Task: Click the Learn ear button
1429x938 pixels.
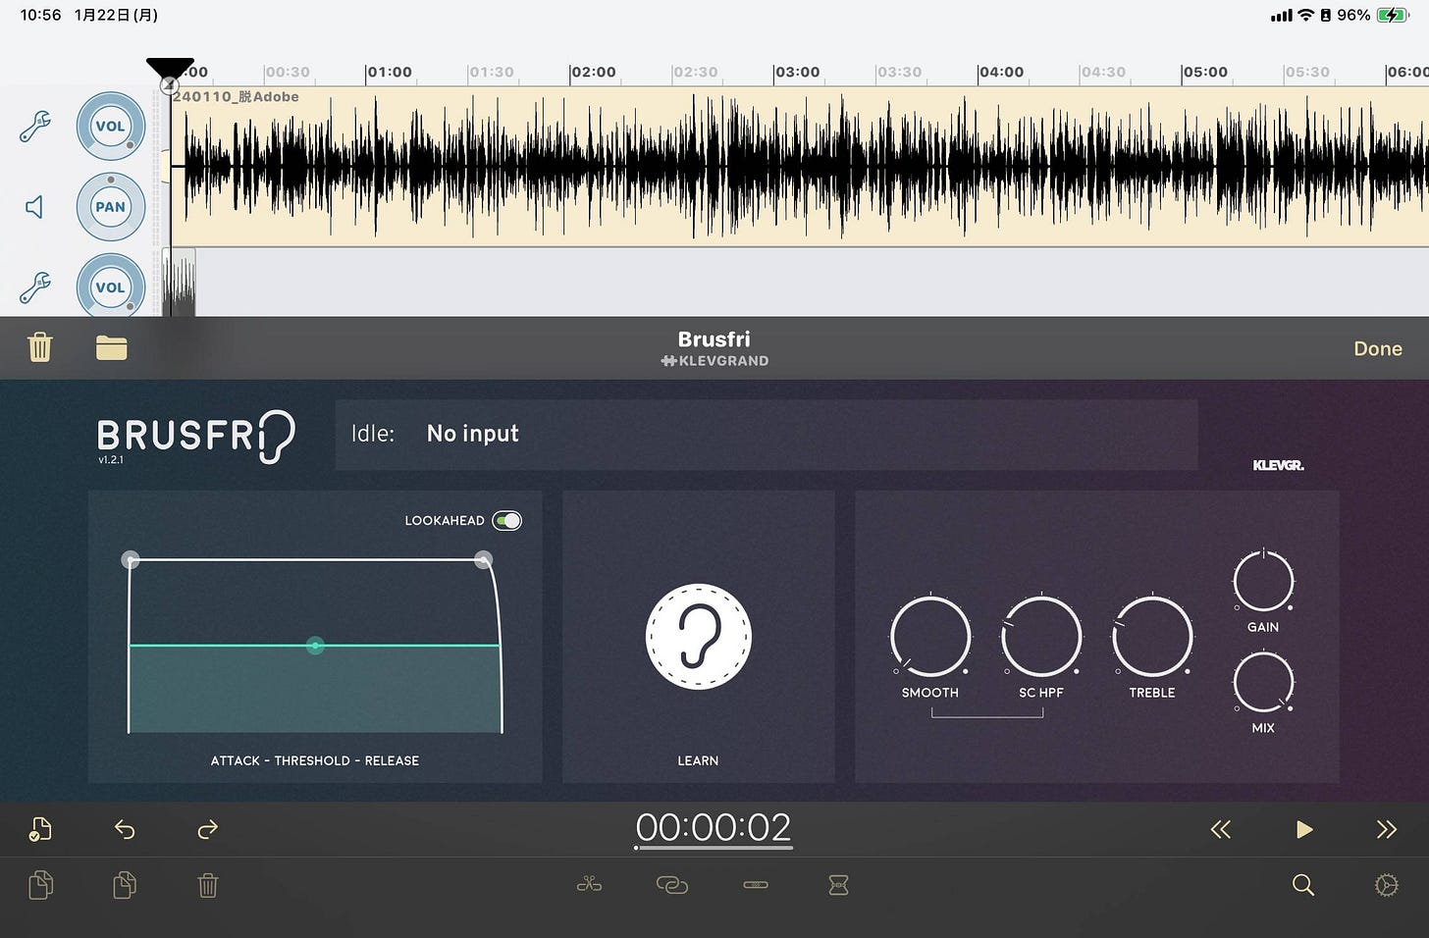Action: pos(698,637)
